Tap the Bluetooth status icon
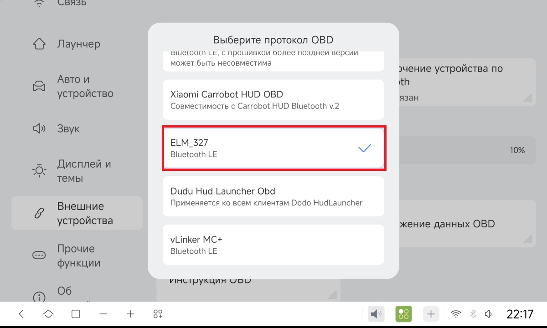Screen dimensions: 547x328 click(x=473, y=314)
